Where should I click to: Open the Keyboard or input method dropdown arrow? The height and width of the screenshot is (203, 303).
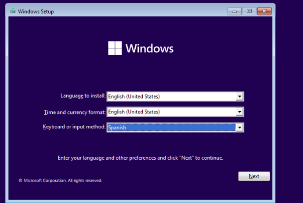point(239,127)
